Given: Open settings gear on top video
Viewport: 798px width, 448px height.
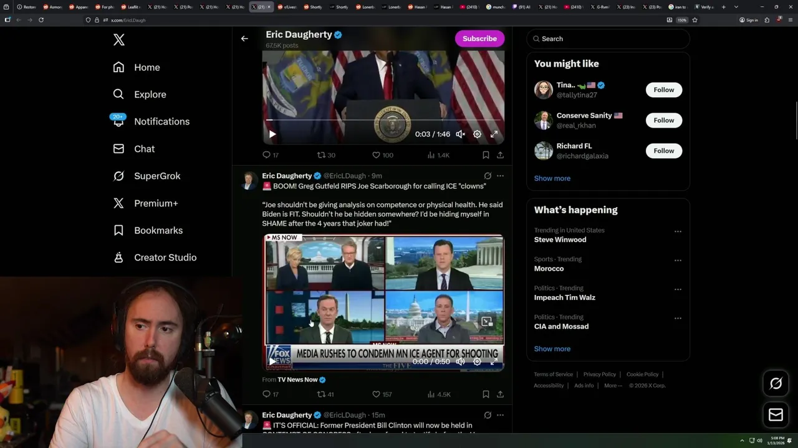Looking at the screenshot, I should [x=477, y=134].
